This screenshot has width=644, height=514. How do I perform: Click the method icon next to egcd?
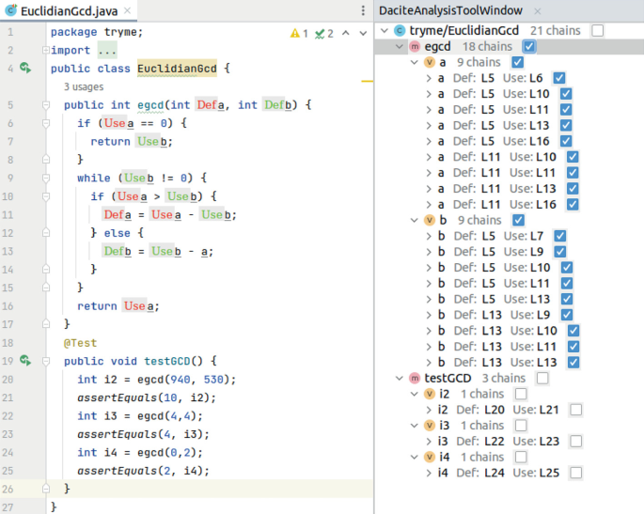(x=415, y=46)
